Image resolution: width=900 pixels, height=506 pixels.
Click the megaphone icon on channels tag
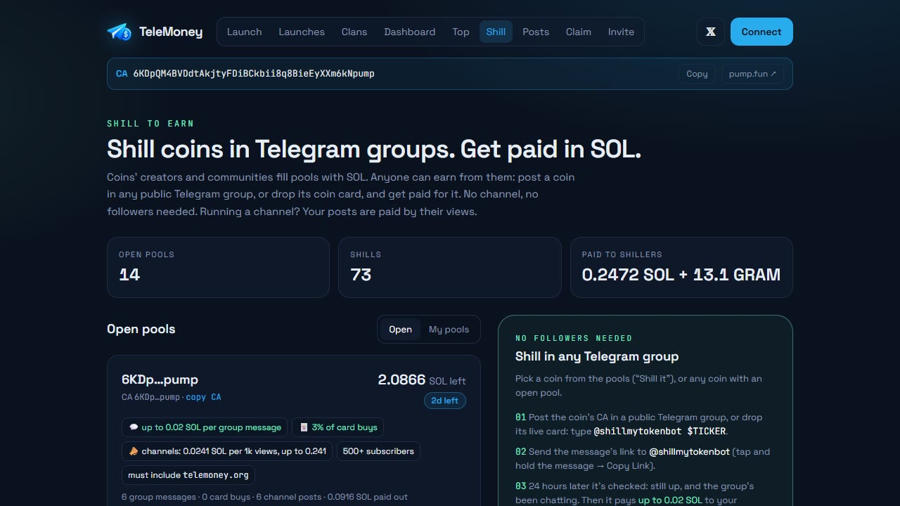(x=134, y=451)
